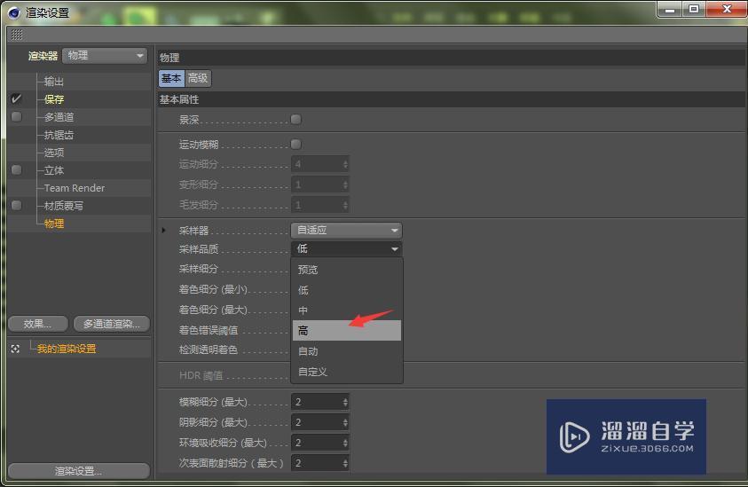The image size is (748, 487).
Task: Select 自定义 from the quality list
Action: 347,372
